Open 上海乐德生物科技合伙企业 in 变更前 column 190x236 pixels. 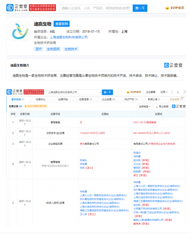click(100, 203)
